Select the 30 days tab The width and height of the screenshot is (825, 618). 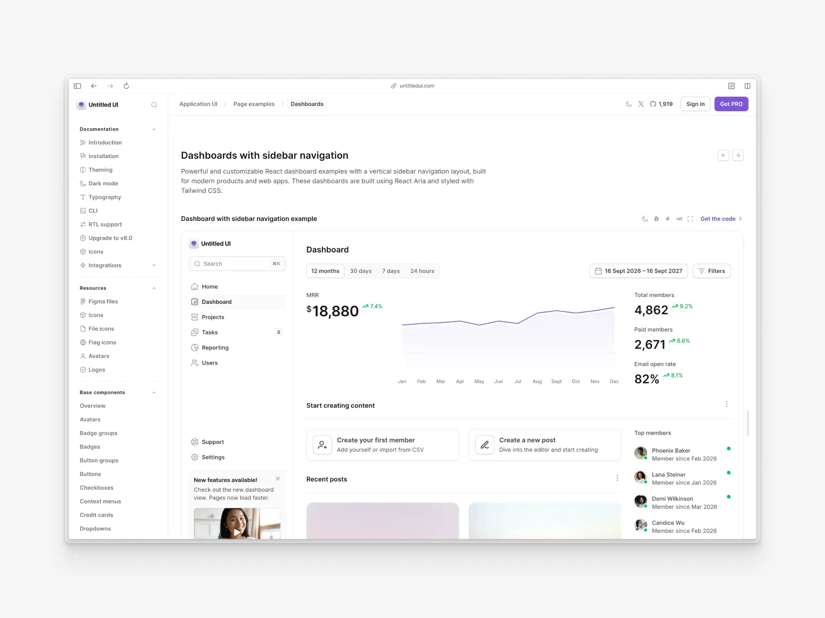(361, 271)
